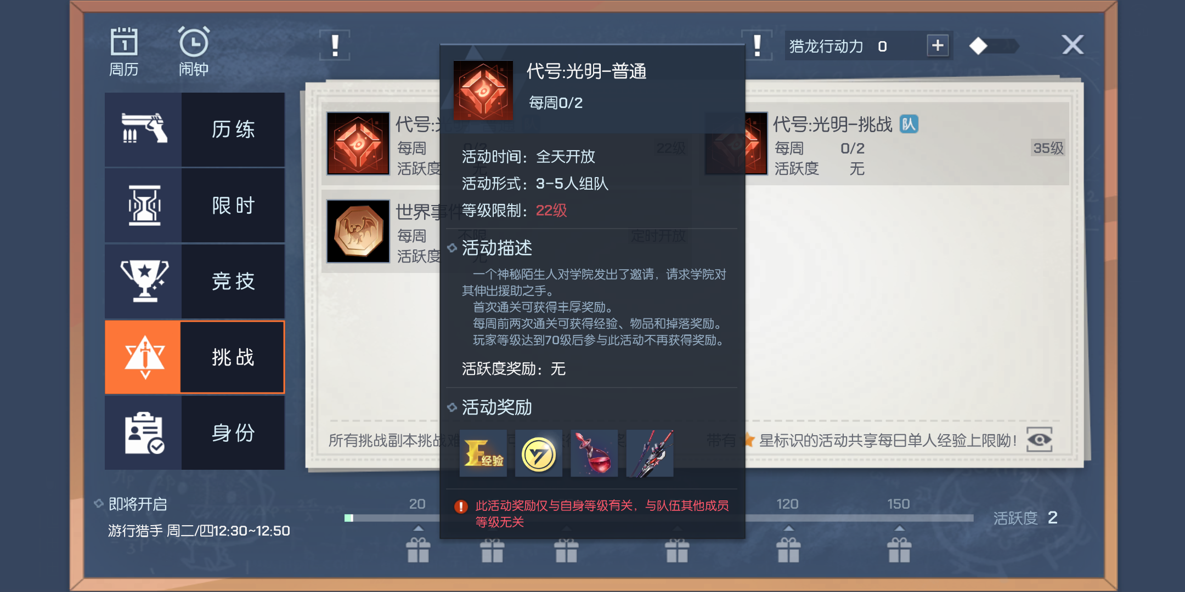1185x592 pixels.
Task: Open the 闹钟 alarm clock icon
Action: point(194,52)
